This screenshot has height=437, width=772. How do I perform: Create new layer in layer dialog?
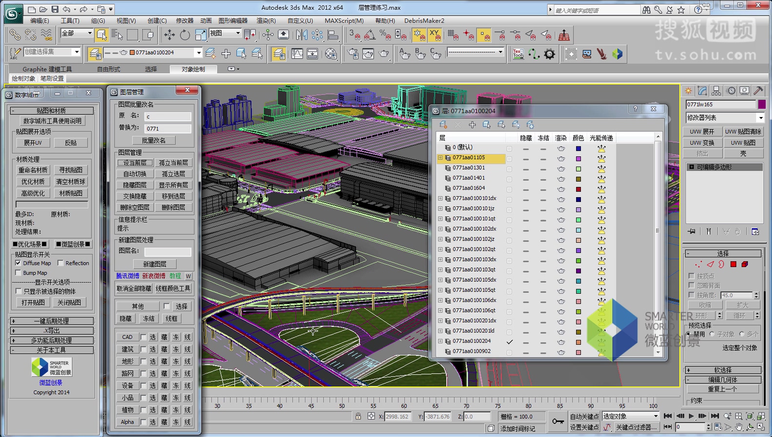(x=443, y=125)
